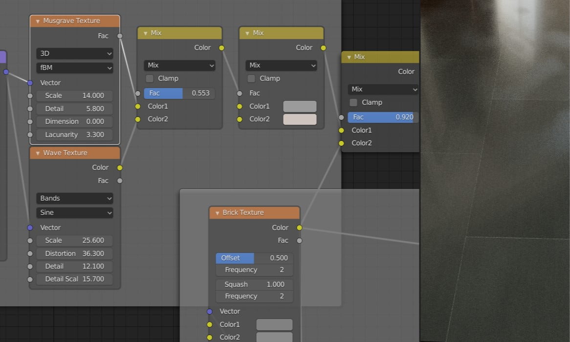Click the Vector input socket on Wave Texture
The image size is (570, 342).
tap(31, 228)
